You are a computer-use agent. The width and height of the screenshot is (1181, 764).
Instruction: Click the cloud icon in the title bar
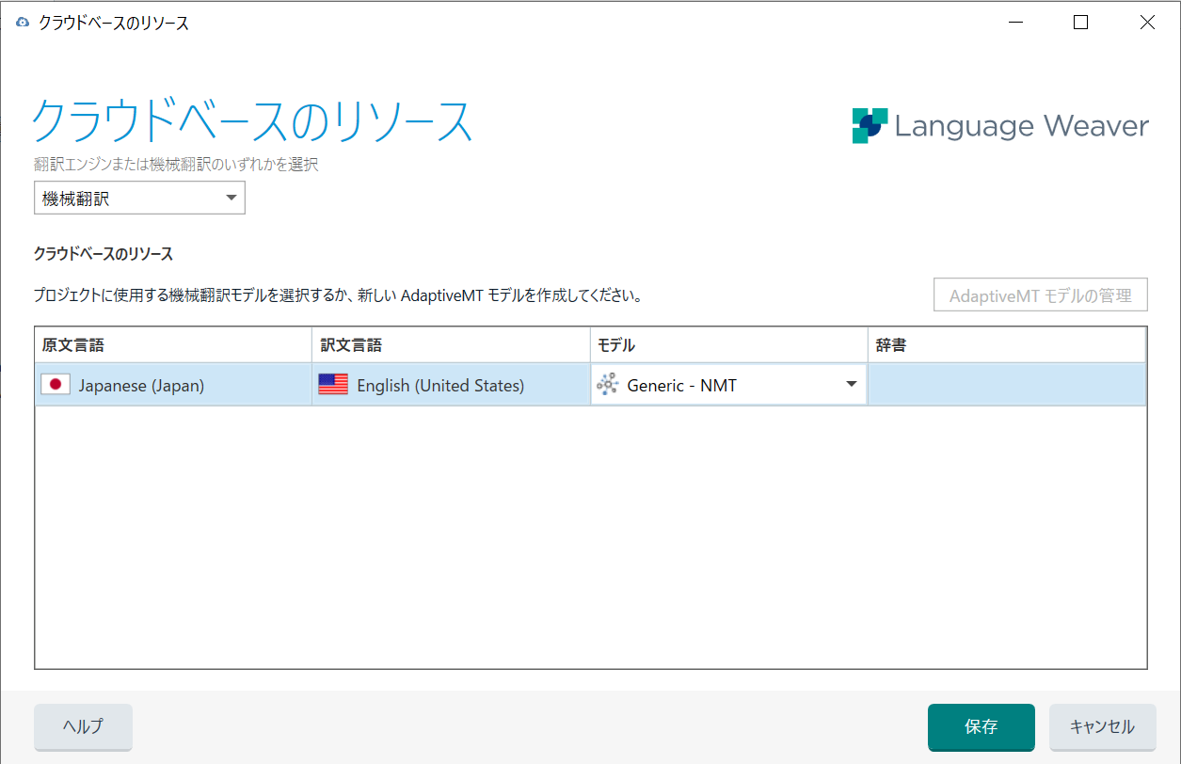pos(21,22)
